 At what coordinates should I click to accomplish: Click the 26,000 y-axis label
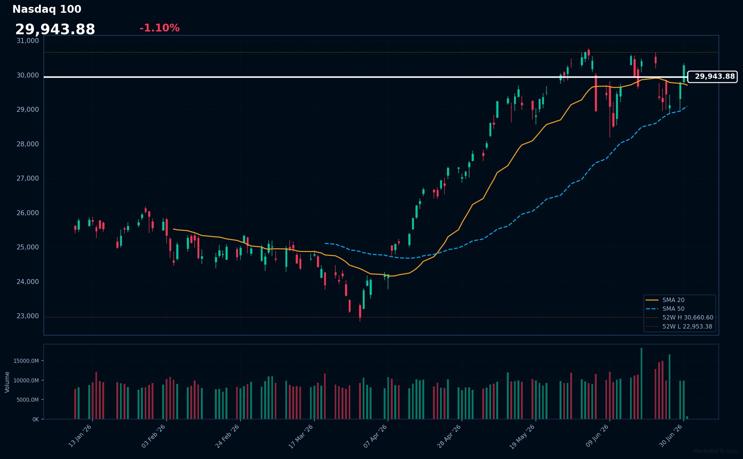click(28, 213)
